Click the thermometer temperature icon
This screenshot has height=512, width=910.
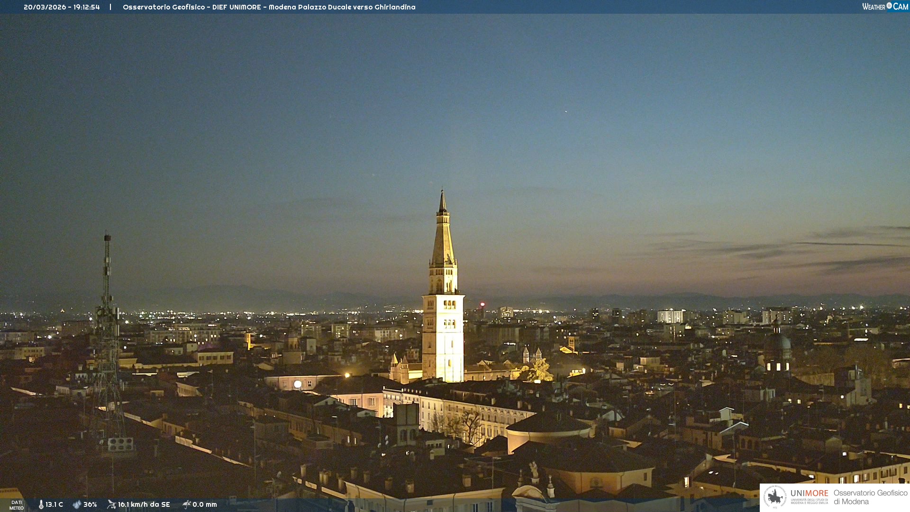click(41, 505)
